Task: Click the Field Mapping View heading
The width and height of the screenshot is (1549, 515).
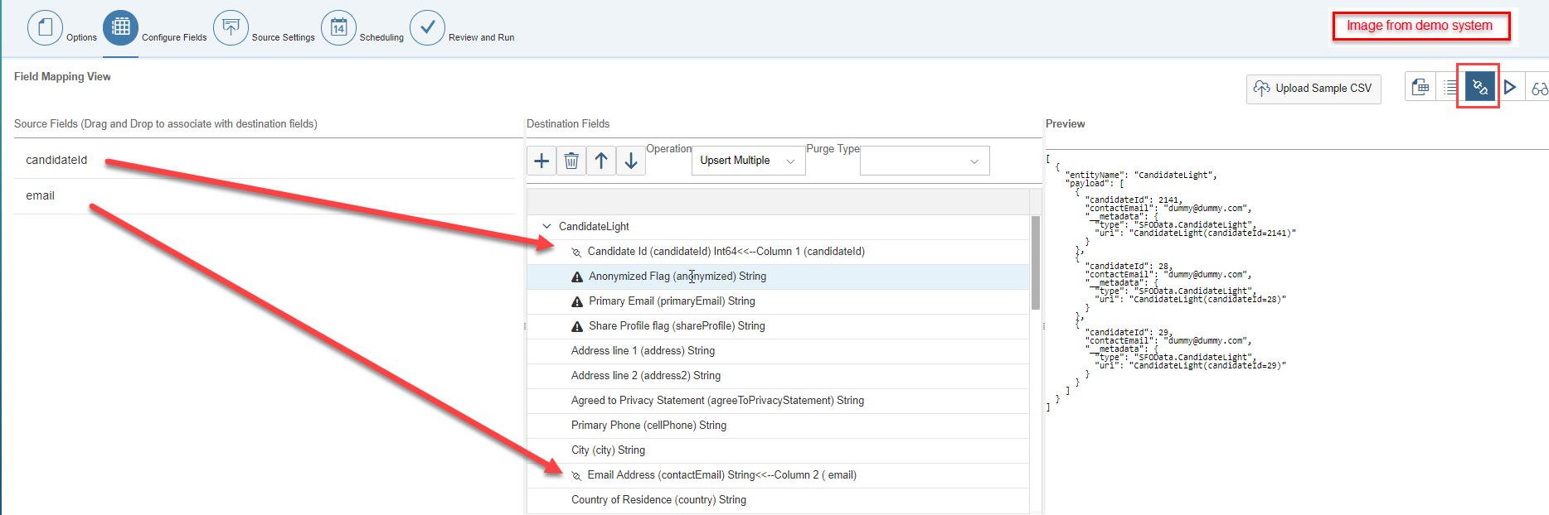Action: [62, 76]
